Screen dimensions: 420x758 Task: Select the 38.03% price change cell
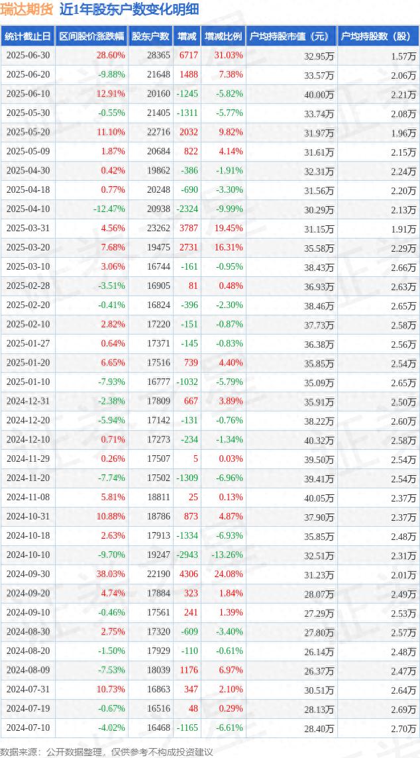111,574
